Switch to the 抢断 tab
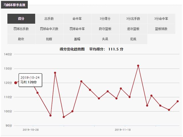The height and width of the screenshot is (137, 183). pos(49,39)
